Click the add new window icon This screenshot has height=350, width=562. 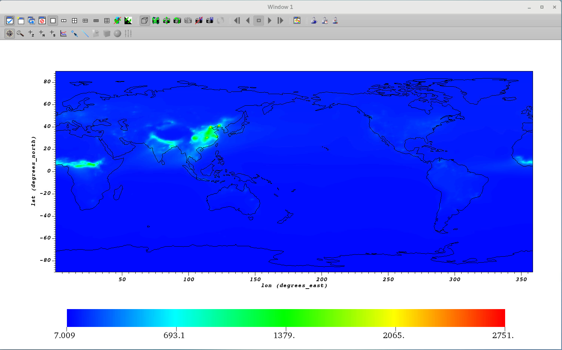click(x=20, y=21)
